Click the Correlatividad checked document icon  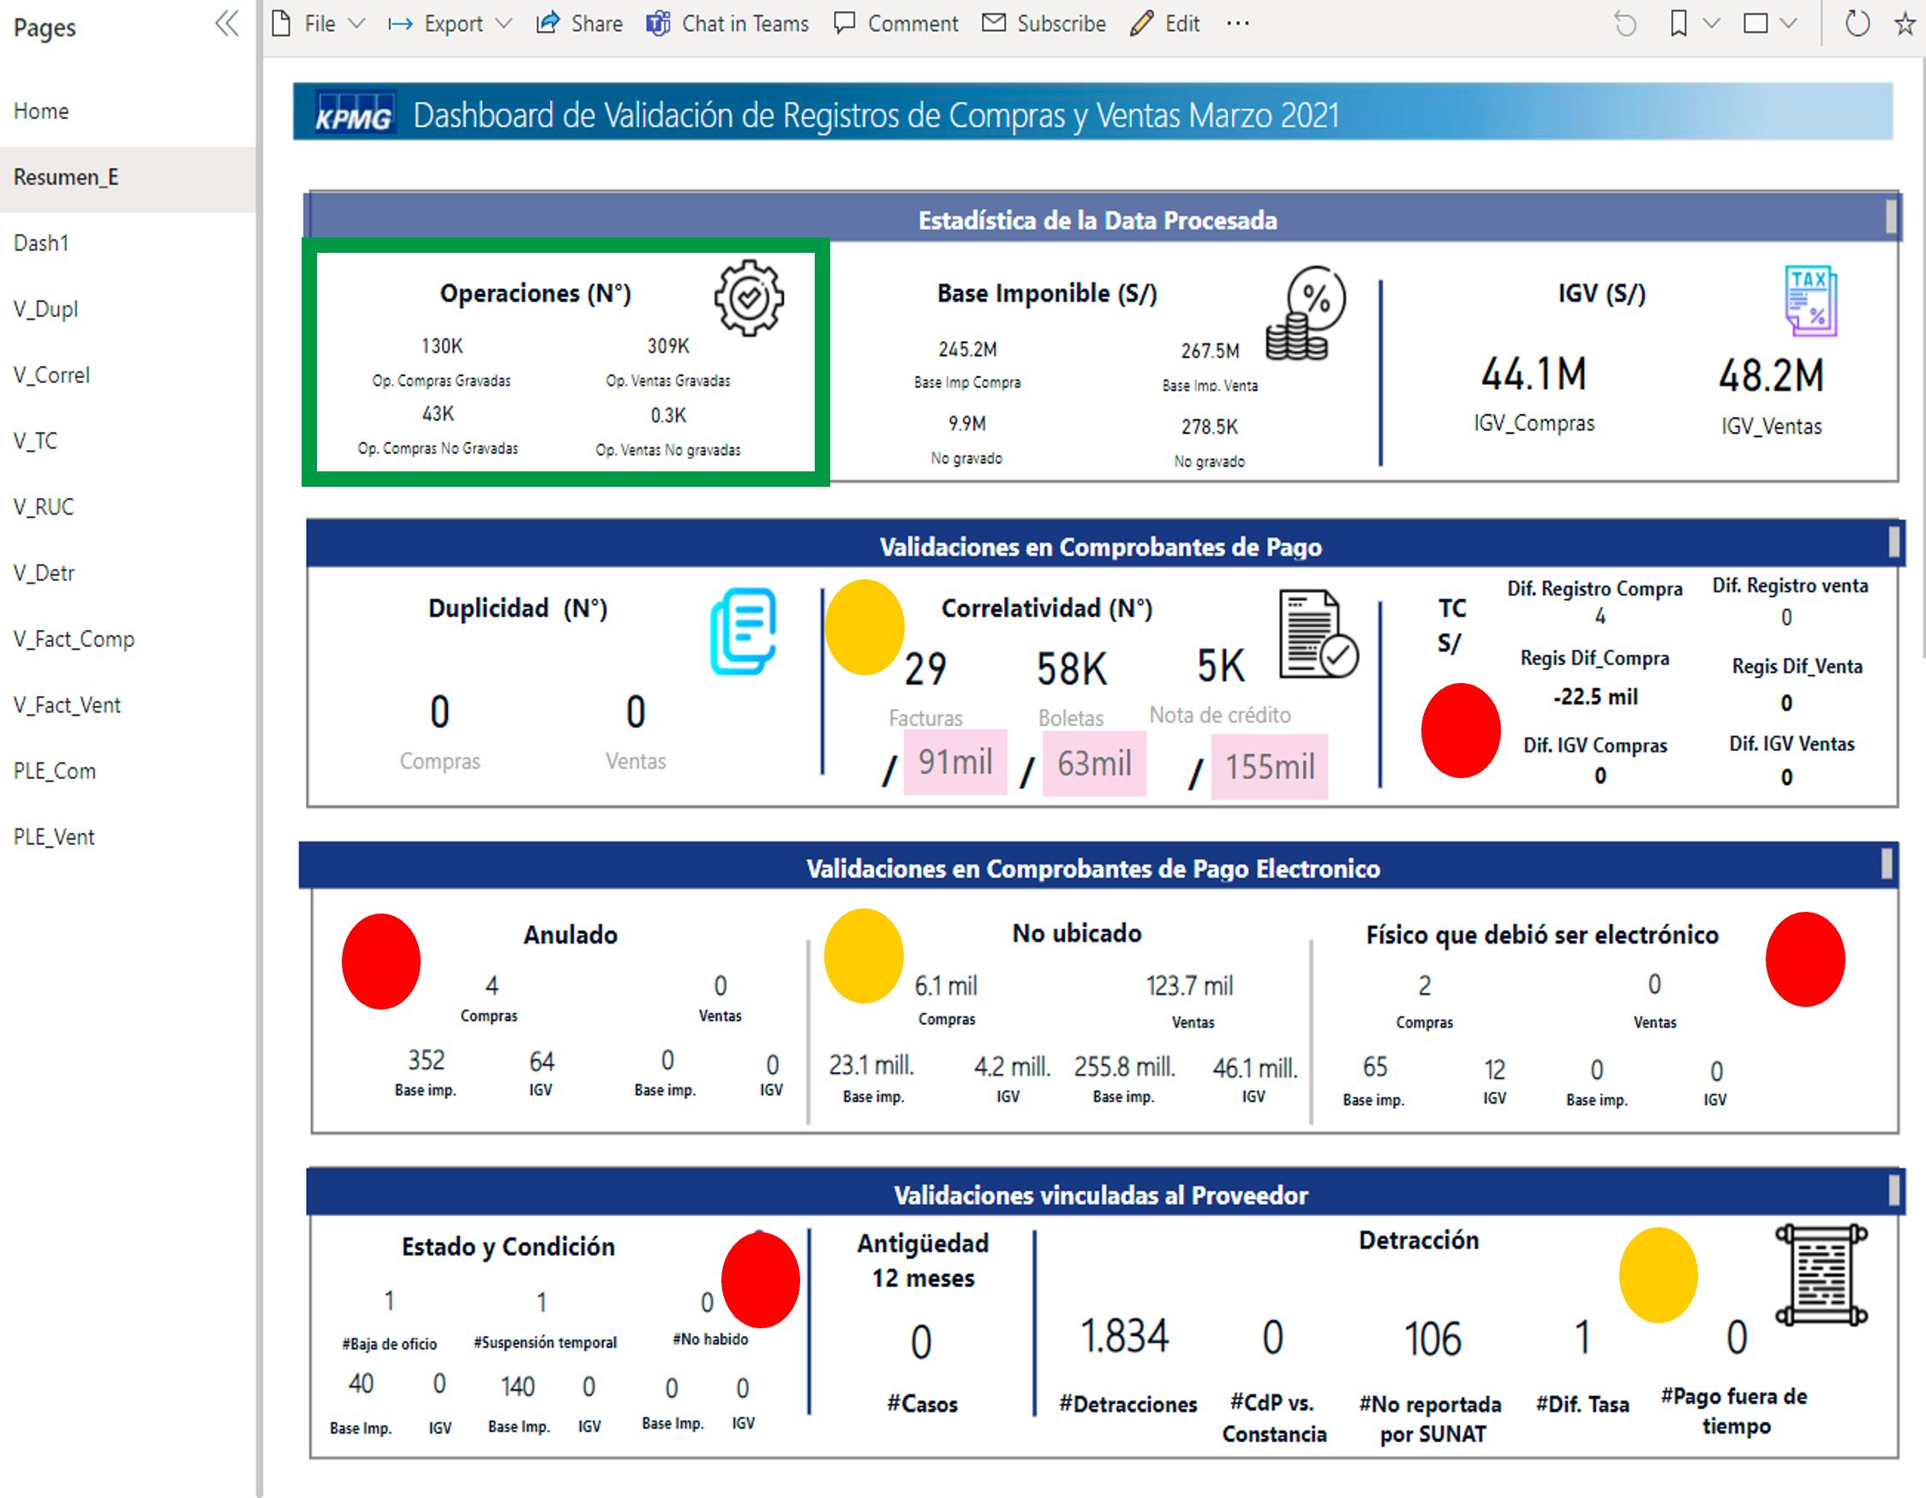point(1319,634)
